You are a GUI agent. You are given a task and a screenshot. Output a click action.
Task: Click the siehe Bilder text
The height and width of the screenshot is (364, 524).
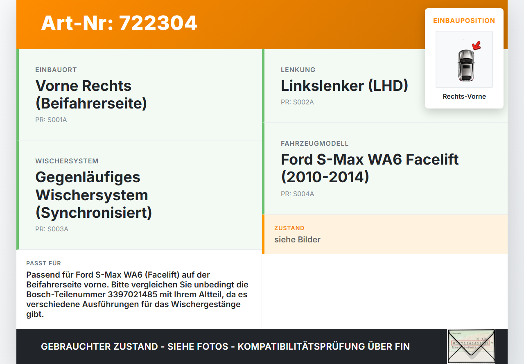(x=297, y=240)
